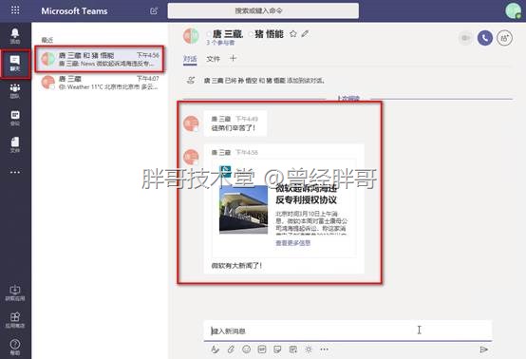Start a new chat with compose icon
This screenshot has width=526, height=359.
tap(154, 10)
